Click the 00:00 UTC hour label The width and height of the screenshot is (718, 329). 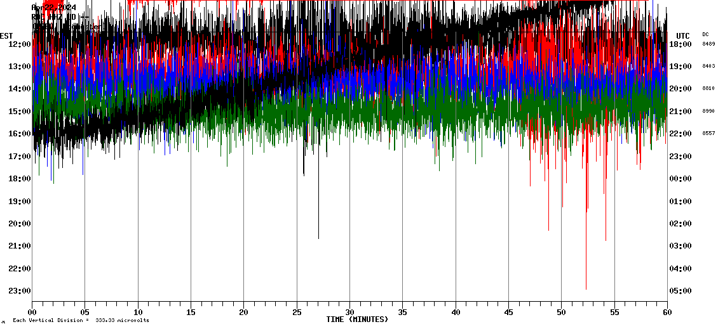click(x=681, y=179)
